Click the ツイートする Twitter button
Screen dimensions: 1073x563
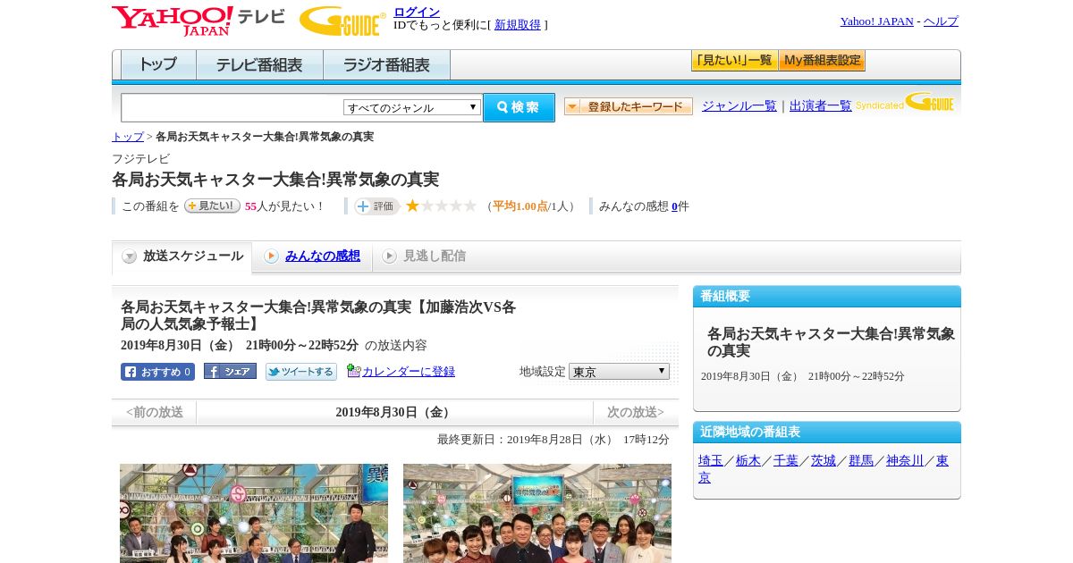[301, 372]
